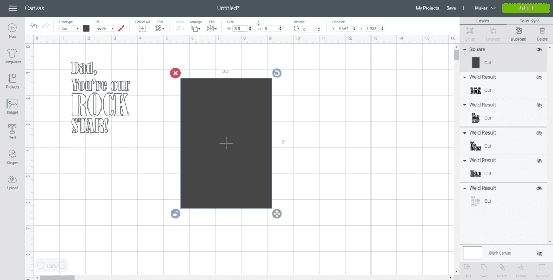The image size is (553, 280).
Task: Open the Upload panel
Action: click(x=12, y=179)
